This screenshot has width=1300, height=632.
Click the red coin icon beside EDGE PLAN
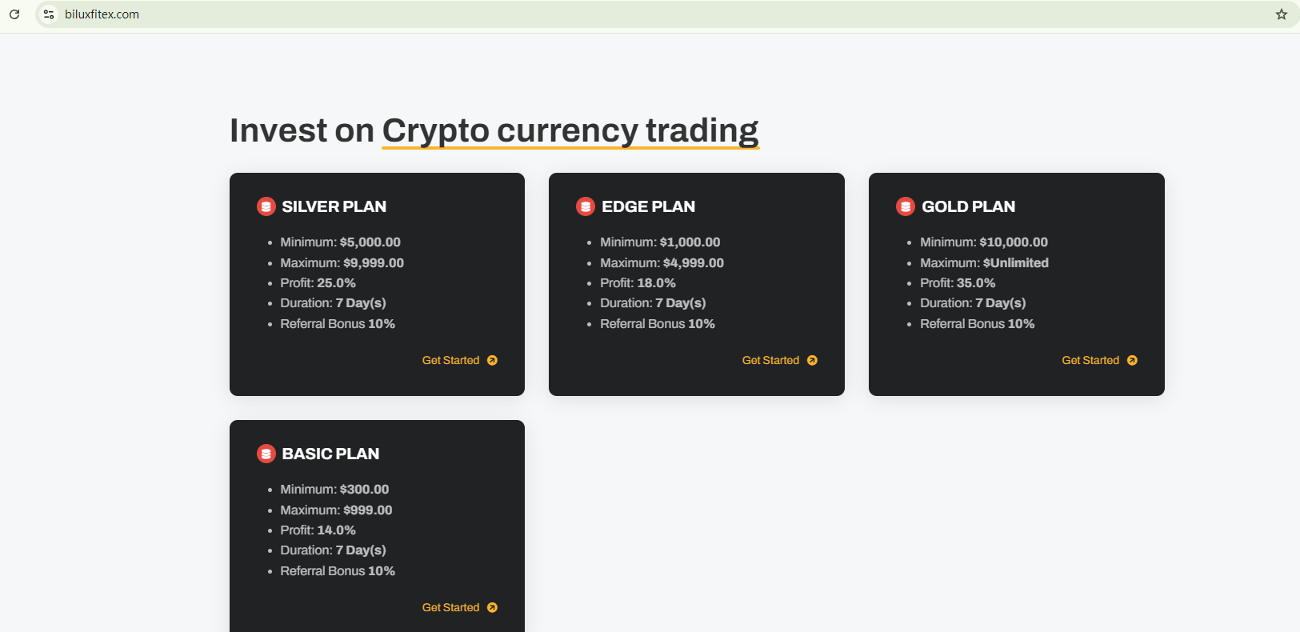tap(586, 206)
